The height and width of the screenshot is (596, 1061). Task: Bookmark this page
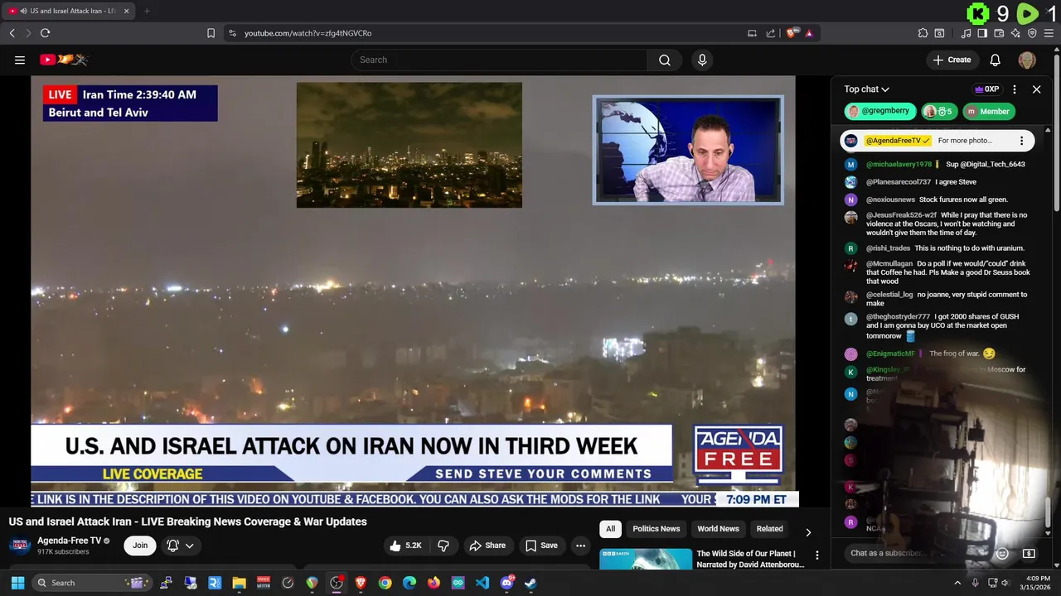click(211, 33)
